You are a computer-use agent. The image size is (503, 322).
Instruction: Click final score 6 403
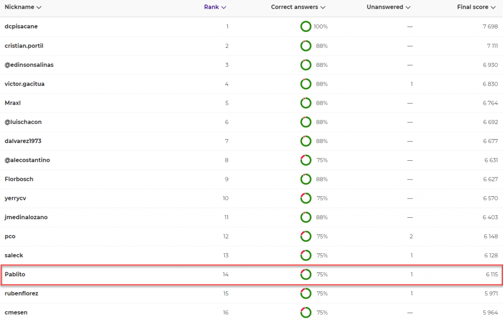point(490,217)
